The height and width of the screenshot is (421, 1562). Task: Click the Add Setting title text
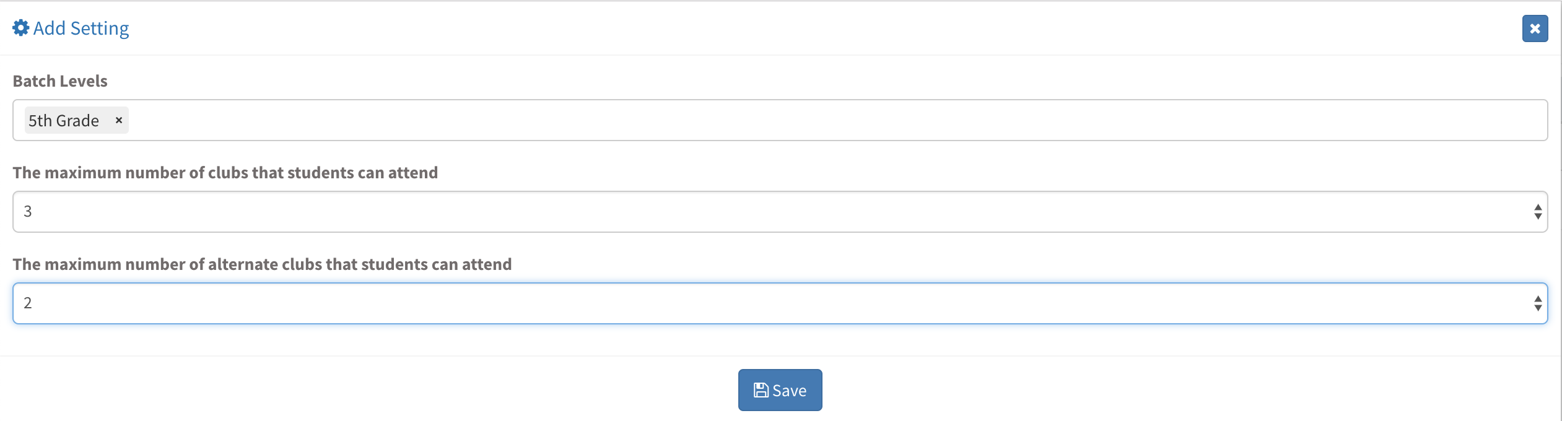pyautogui.click(x=81, y=28)
